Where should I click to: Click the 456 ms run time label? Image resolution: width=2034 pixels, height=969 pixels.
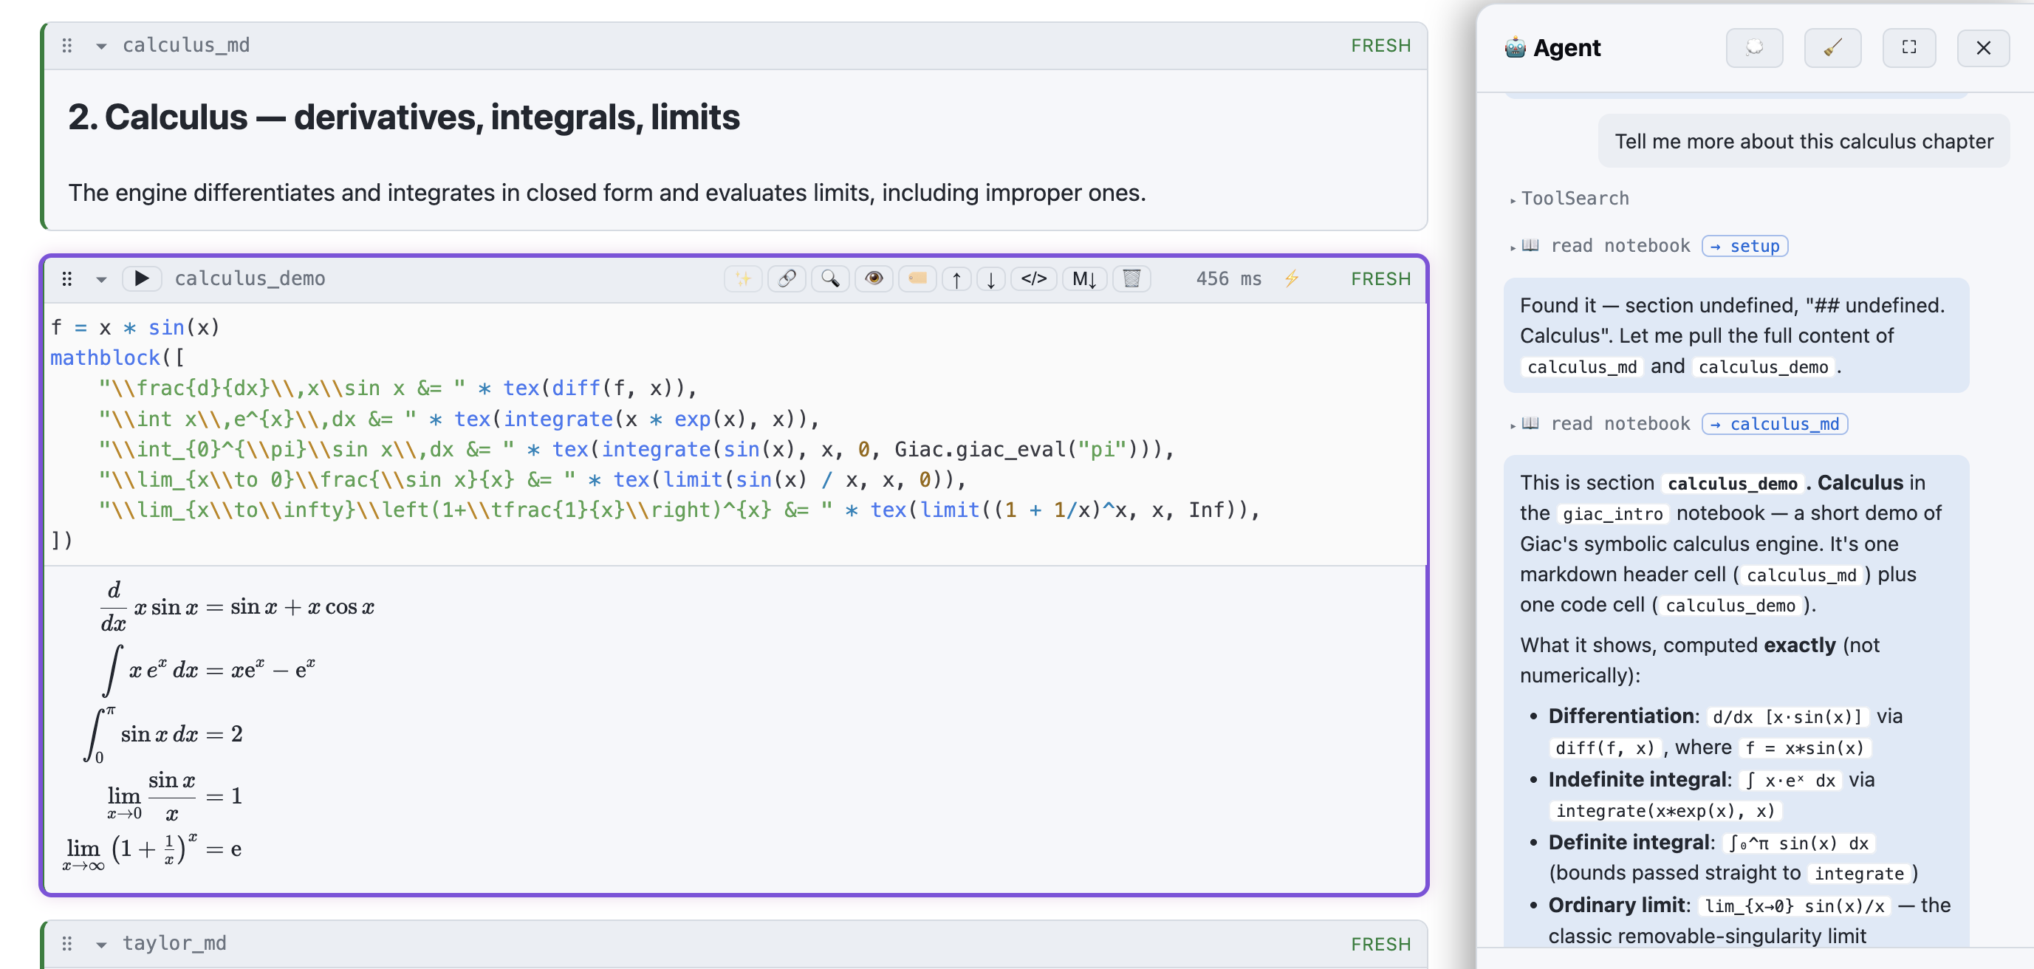pyautogui.click(x=1227, y=278)
